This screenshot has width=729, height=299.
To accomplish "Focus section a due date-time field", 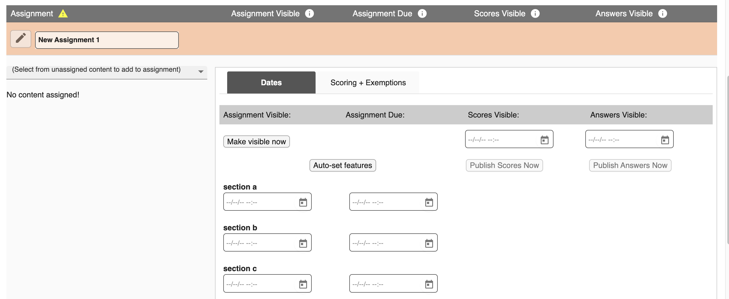I will [393, 202].
